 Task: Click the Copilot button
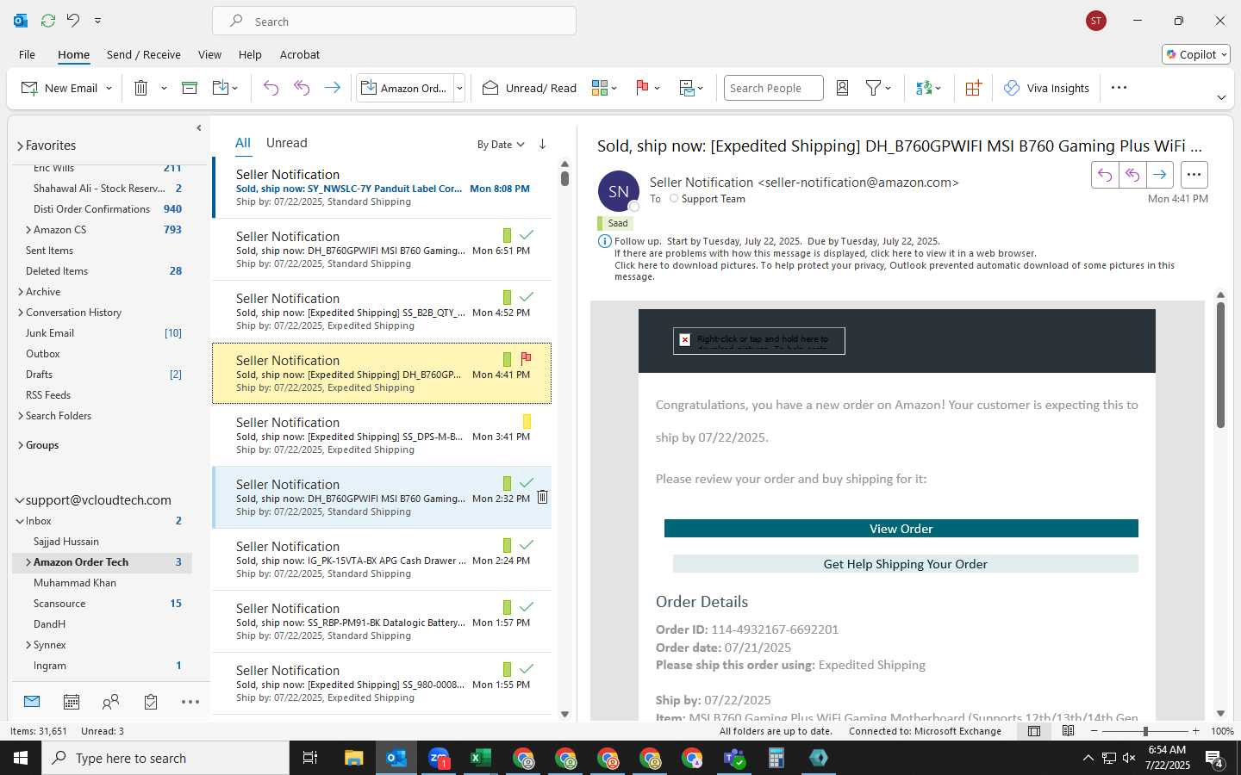tap(1196, 54)
